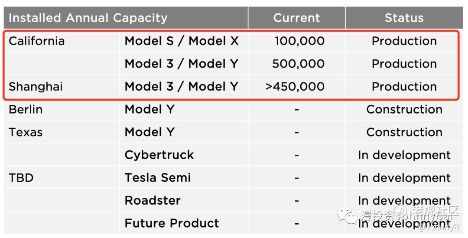Click the >450,000 capacity value
The height and width of the screenshot is (238, 468).
[x=295, y=87]
